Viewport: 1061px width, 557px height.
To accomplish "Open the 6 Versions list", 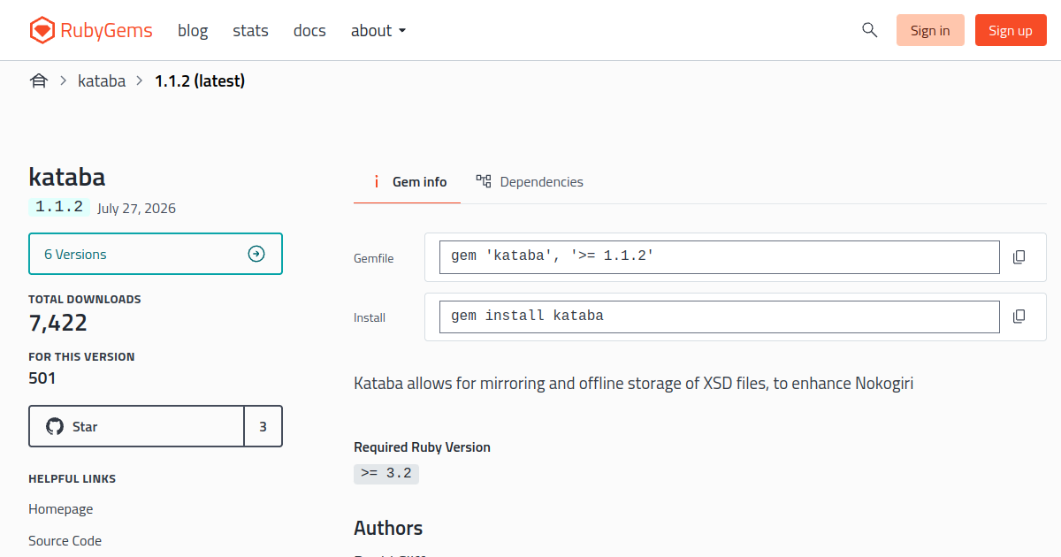I will (x=156, y=254).
